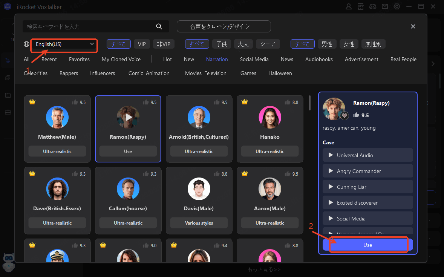This screenshot has height=277, width=444.
Task: Click the thumbs-up icon on Matthew(Male) card
Action: click(x=75, y=102)
